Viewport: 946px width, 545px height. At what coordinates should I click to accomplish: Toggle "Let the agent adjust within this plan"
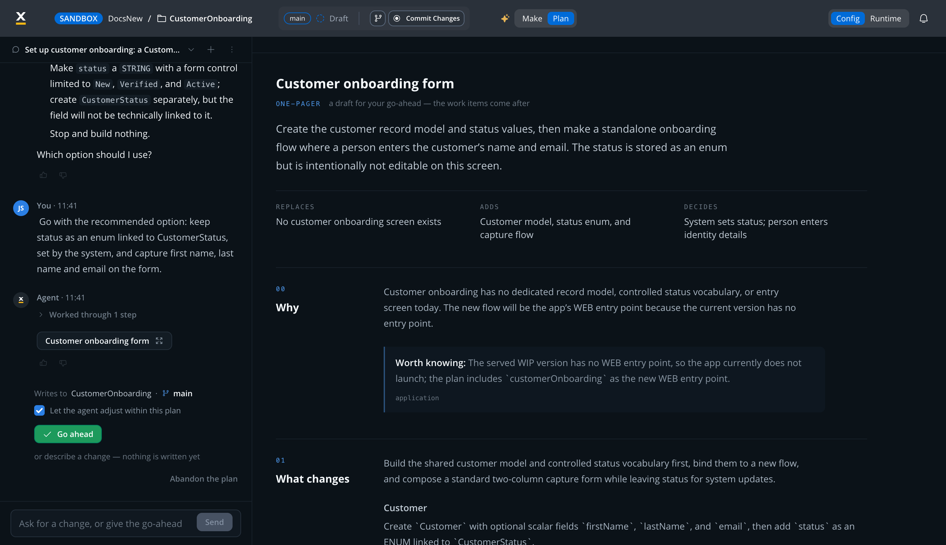pos(39,410)
